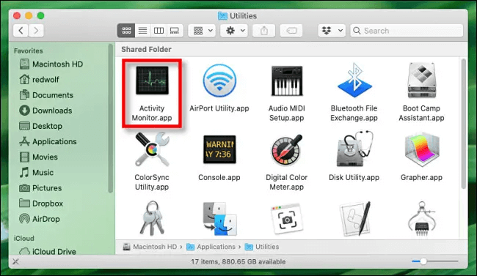Click the sidebar vertical scrollbar

[x=110, y=119]
